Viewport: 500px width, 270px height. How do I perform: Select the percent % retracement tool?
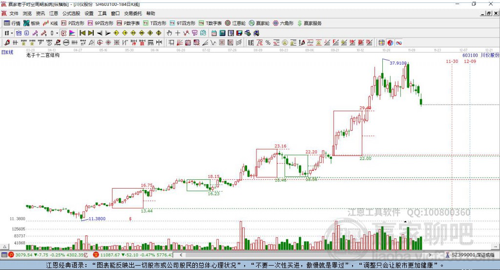point(268,43)
